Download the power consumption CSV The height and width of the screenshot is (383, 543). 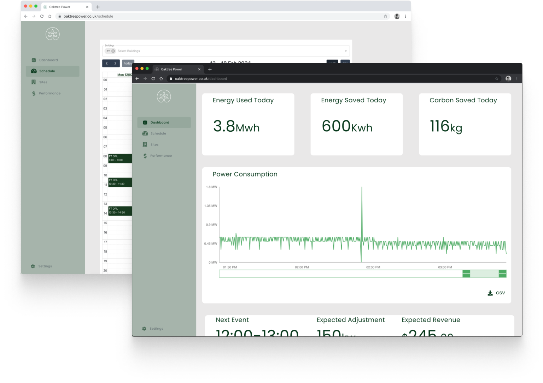[x=496, y=293]
